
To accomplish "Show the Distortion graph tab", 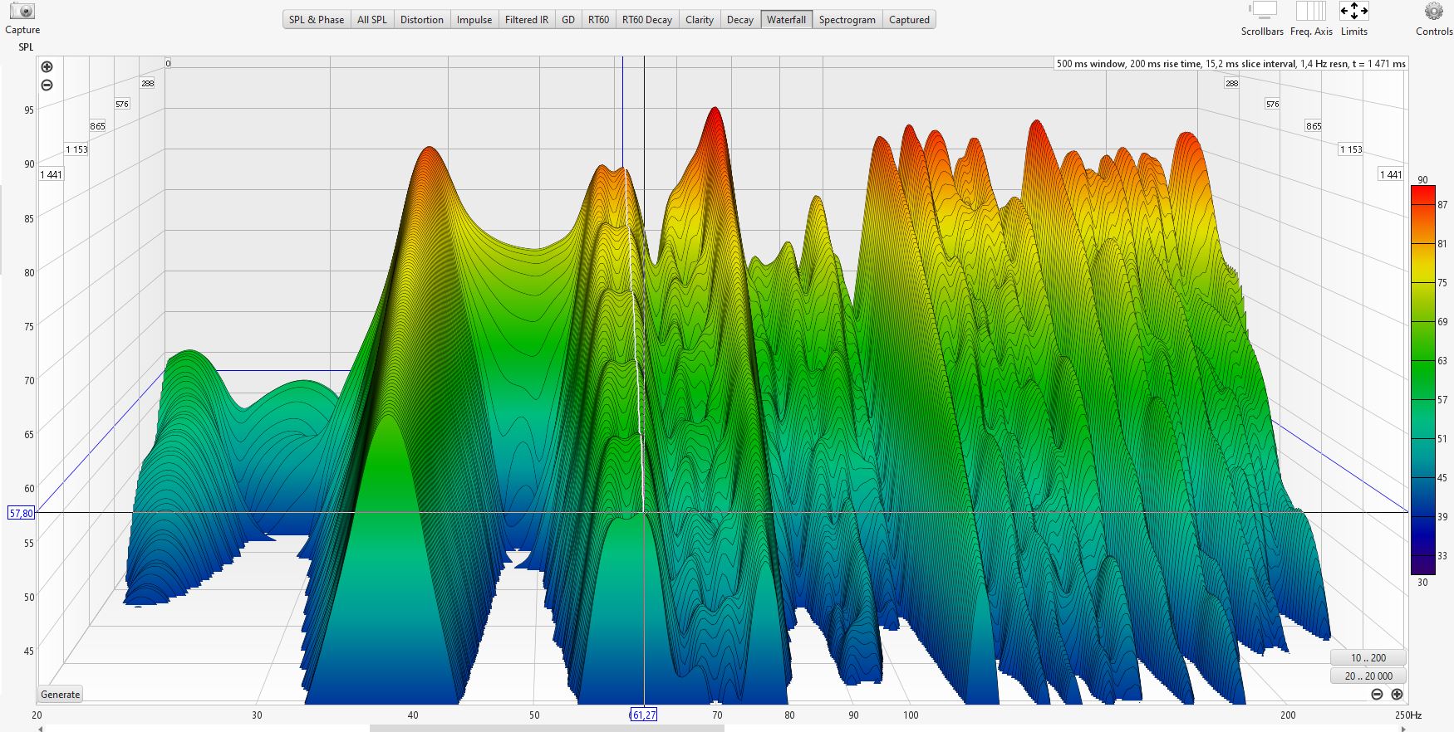I will tap(421, 20).
